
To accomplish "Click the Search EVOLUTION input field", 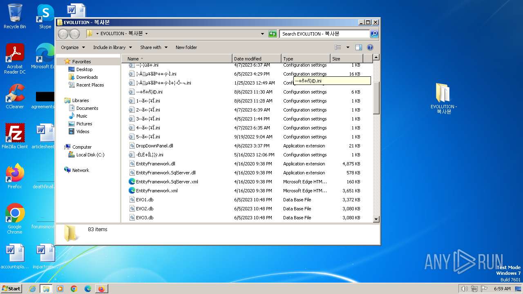I will pos(325,34).
